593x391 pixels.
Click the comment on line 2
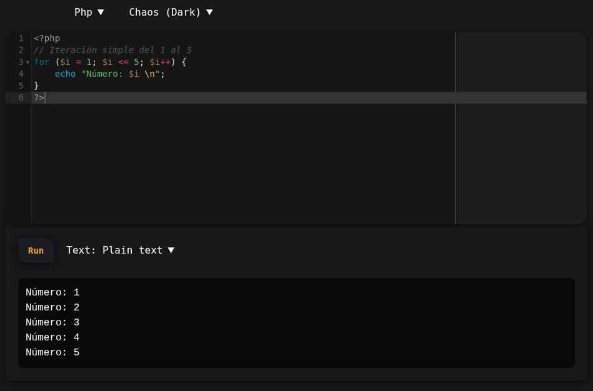pos(112,50)
